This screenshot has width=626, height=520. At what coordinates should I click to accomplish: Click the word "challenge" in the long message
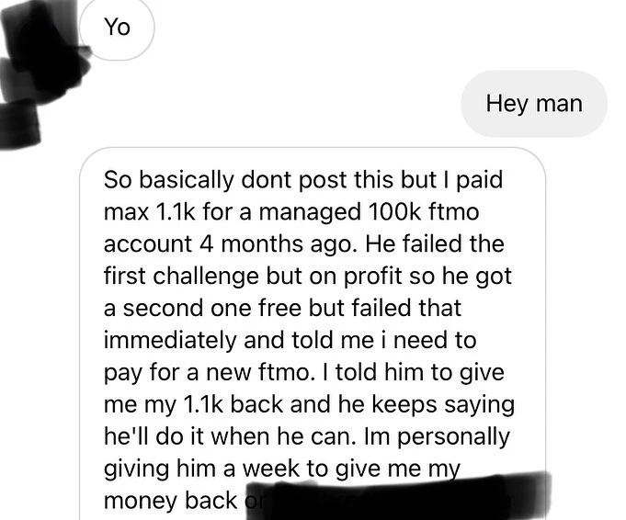click(x=206, y=277)
